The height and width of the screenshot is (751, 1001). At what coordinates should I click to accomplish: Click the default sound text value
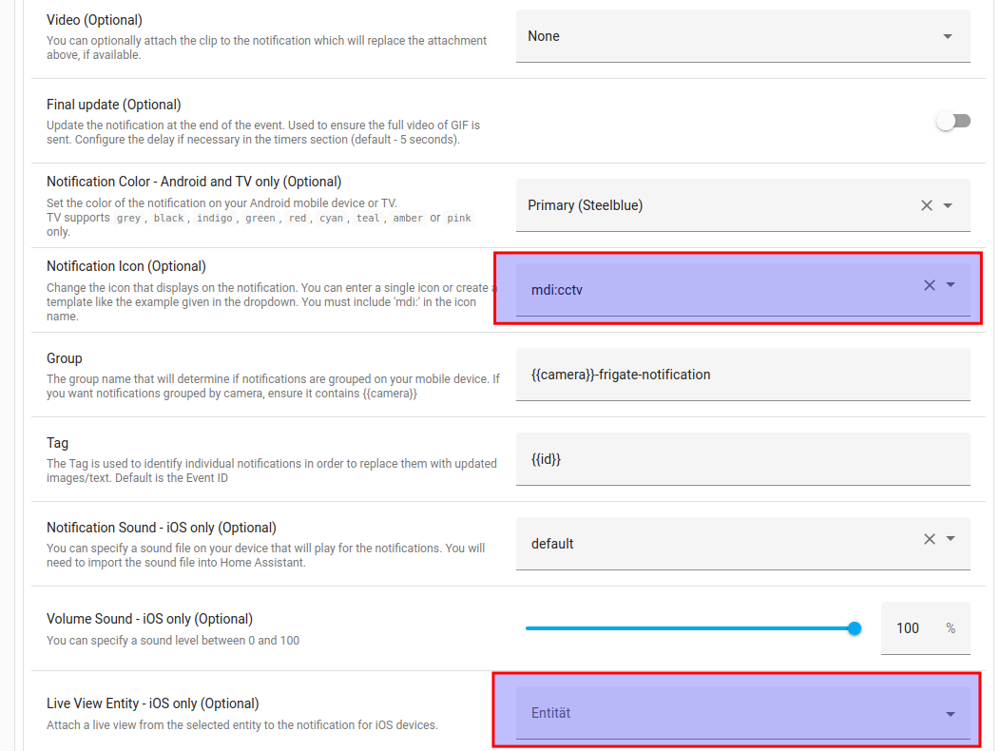pyautogui.click(x=552, y=544)
